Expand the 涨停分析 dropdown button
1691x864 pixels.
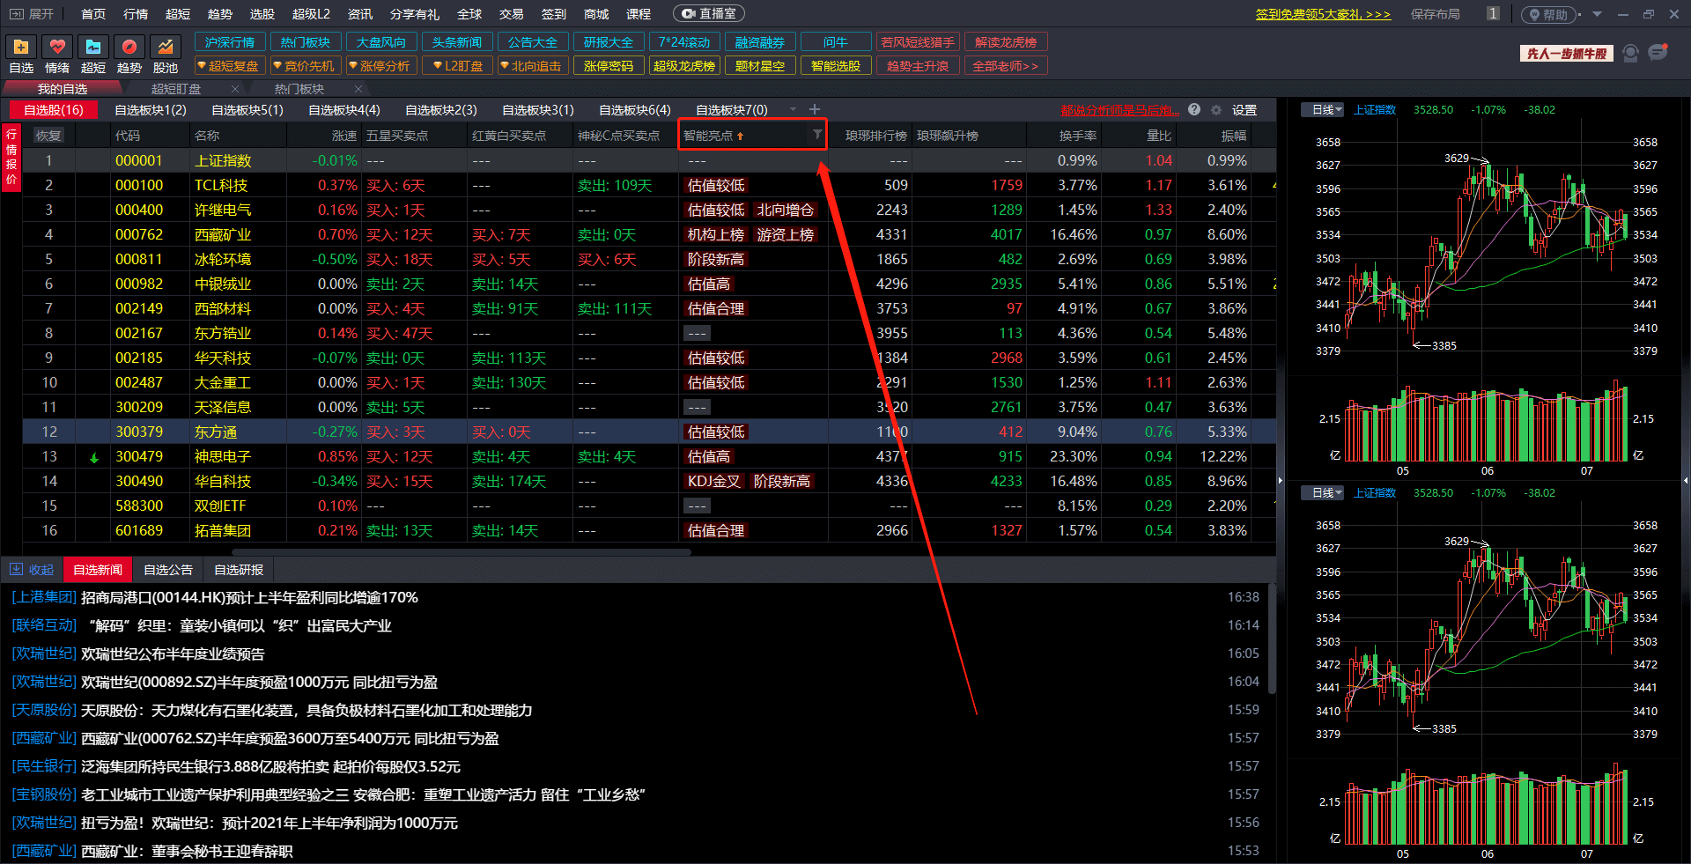[x=380, y=66]
